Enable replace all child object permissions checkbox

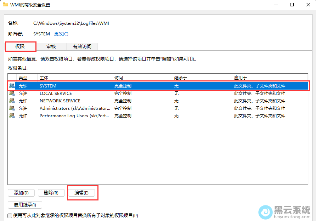[10, 215]
